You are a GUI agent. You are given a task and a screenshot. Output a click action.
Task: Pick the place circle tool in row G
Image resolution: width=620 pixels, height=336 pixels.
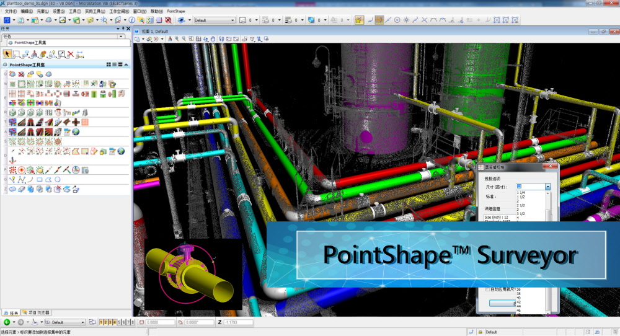click(x=58, y=179)
